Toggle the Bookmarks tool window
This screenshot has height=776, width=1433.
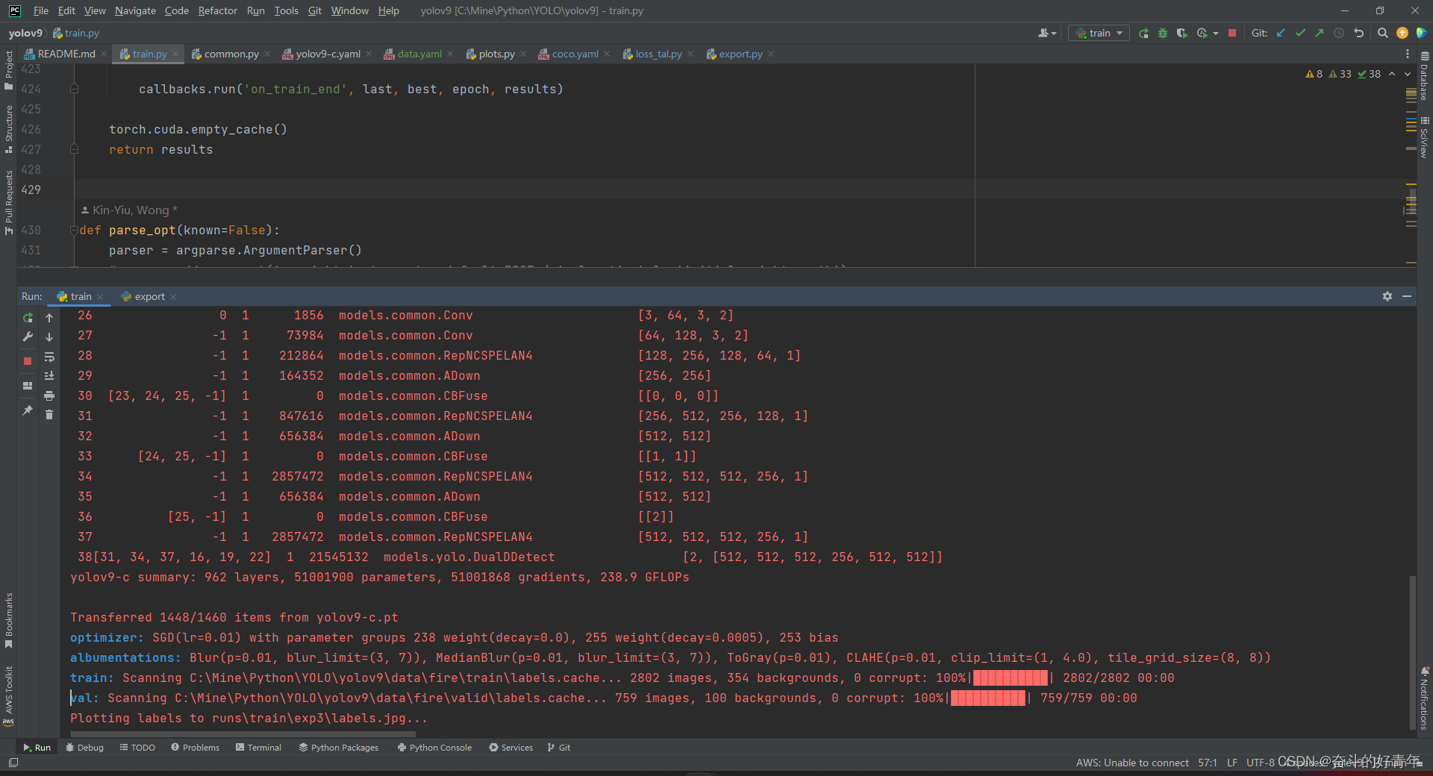tap(9, 620)
